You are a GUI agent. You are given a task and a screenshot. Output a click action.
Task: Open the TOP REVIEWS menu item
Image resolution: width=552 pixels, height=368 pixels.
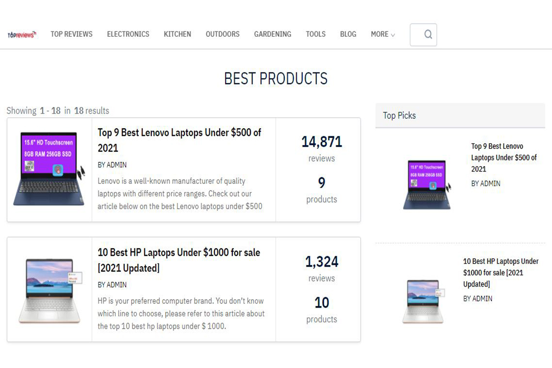[71, 34]
